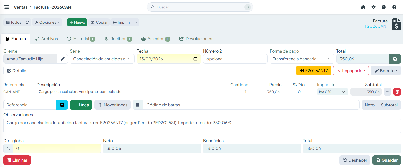Switch to the Recibos tab

(x=118, y=39)
